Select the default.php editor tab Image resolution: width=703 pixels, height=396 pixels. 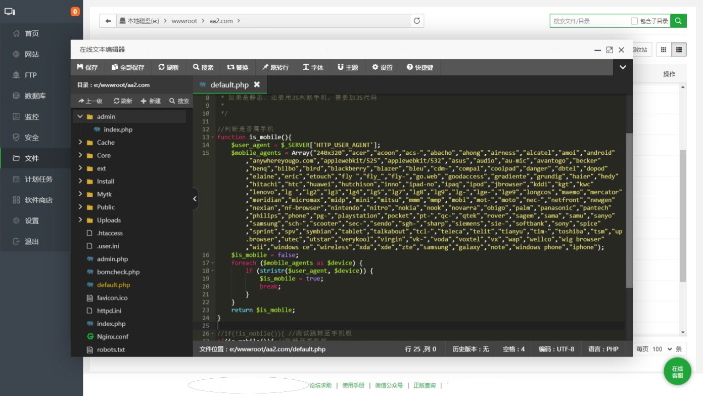(x=229, y=84)
